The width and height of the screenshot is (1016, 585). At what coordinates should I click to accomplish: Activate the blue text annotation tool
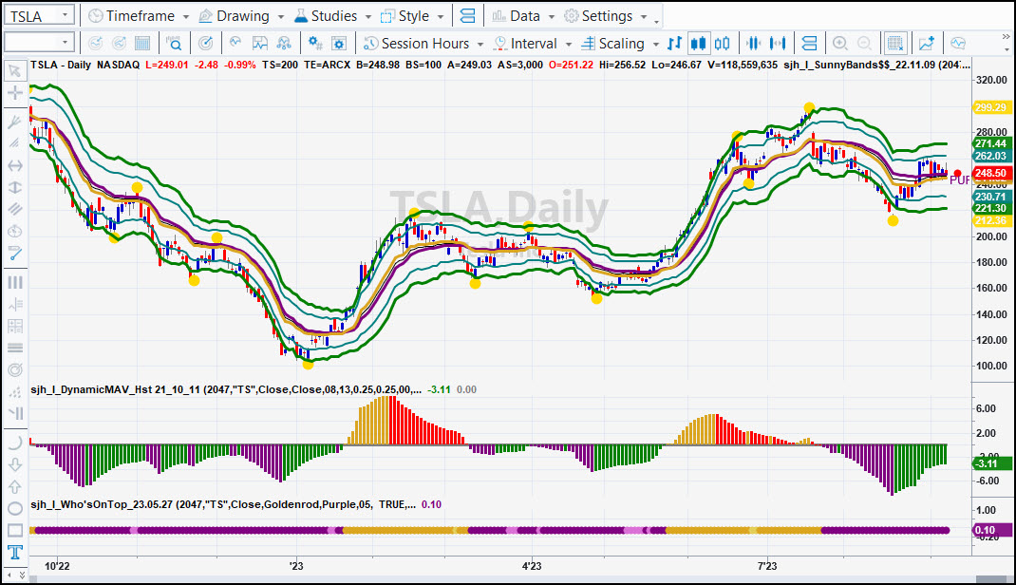click(x=14, y=552)
